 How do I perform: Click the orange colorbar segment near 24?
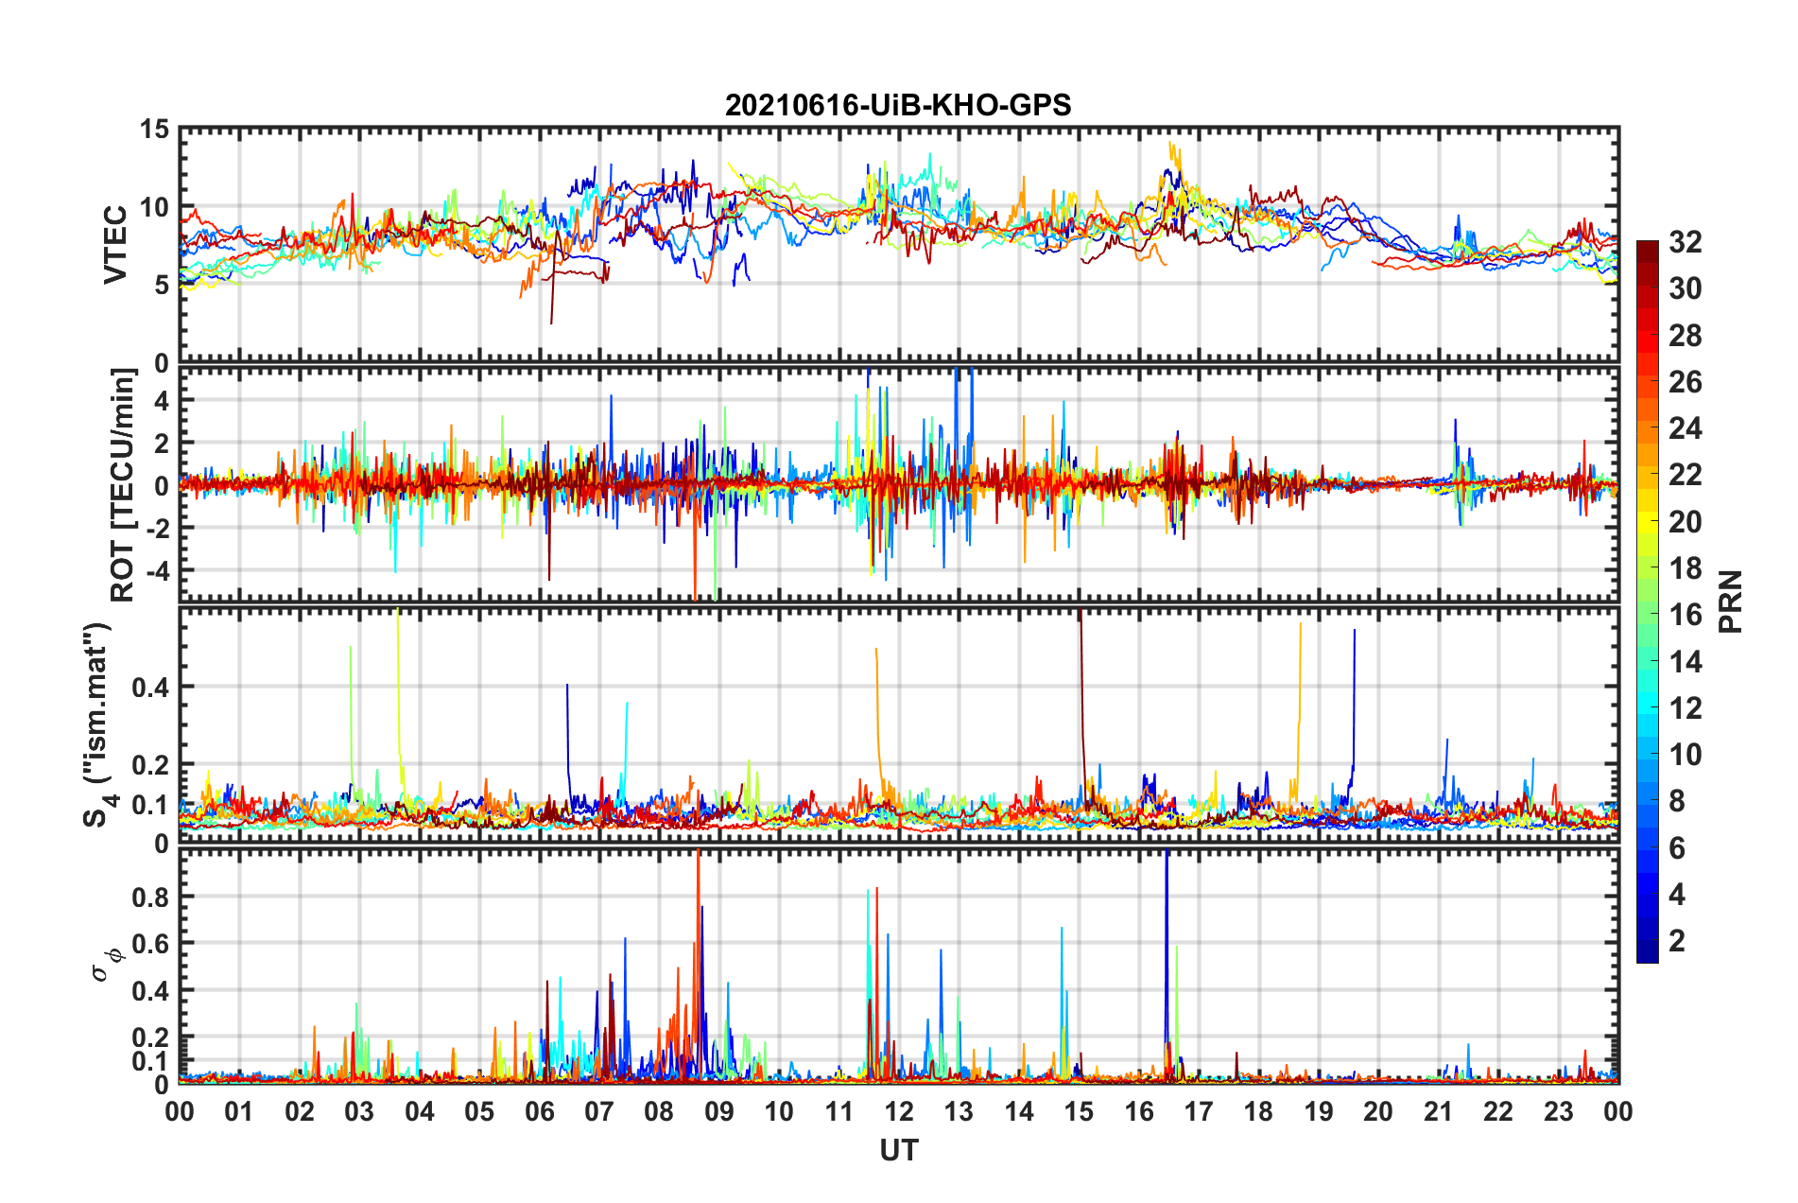pos(1647,428)
